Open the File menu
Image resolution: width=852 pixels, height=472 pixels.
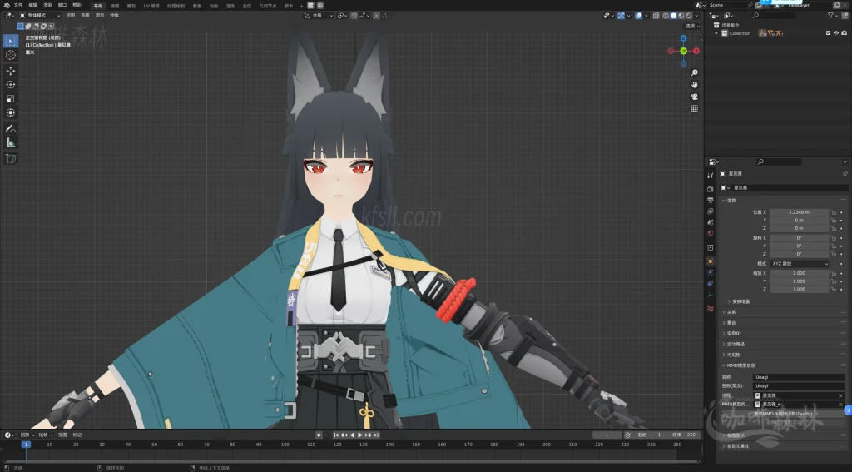[18, 5]
